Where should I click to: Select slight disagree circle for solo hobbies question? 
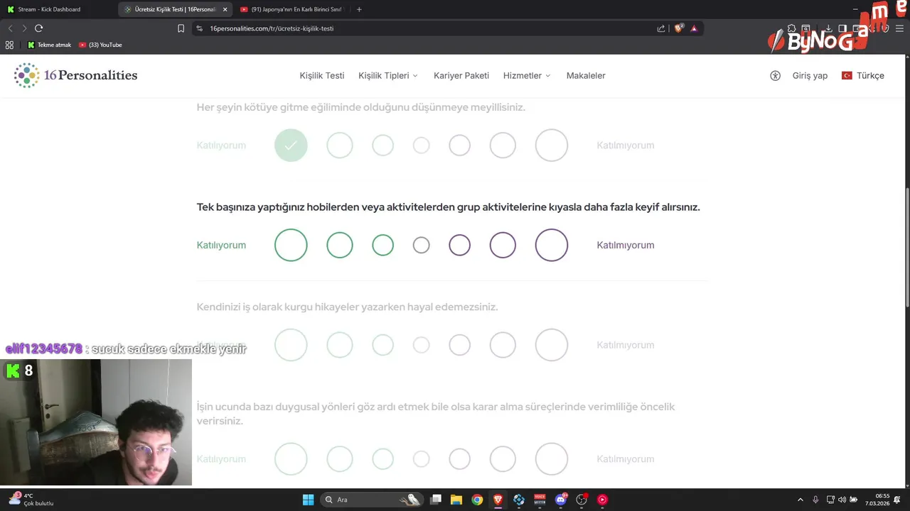coord(460,245)
